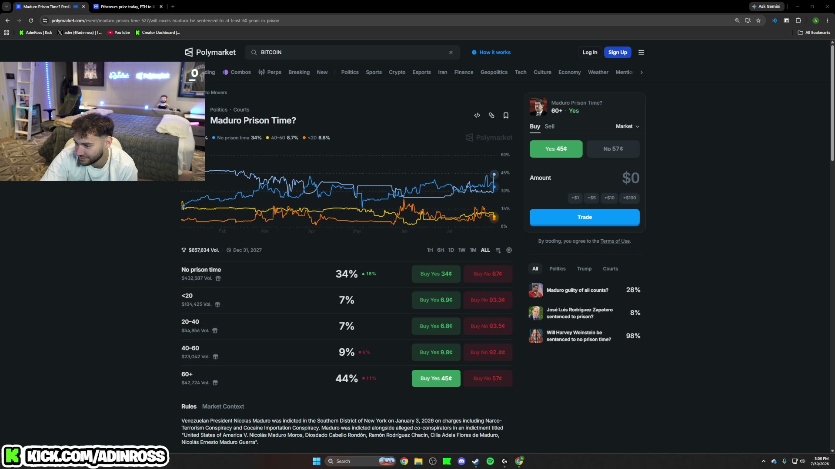Go back to the previous page
Screen dimensions: 835x469
click(7, 20)
